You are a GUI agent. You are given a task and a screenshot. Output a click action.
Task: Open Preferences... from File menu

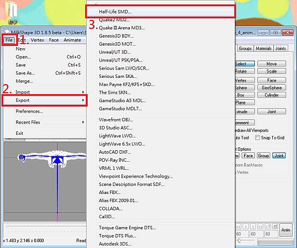click(45, 111)
